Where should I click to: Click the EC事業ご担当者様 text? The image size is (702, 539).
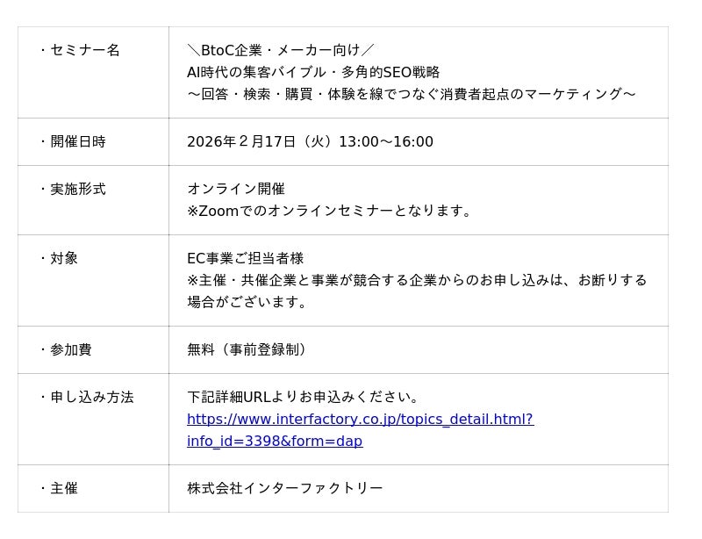246,258
